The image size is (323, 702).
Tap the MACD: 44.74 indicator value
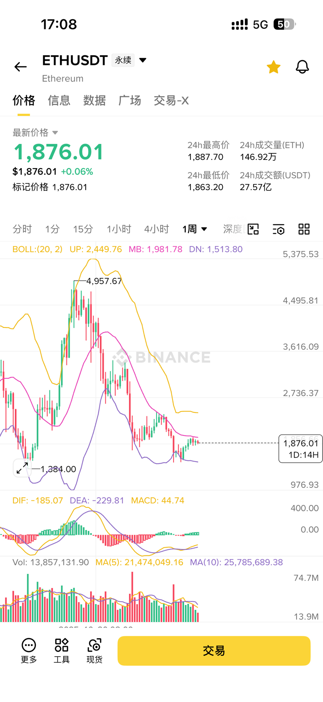(158, 500)
